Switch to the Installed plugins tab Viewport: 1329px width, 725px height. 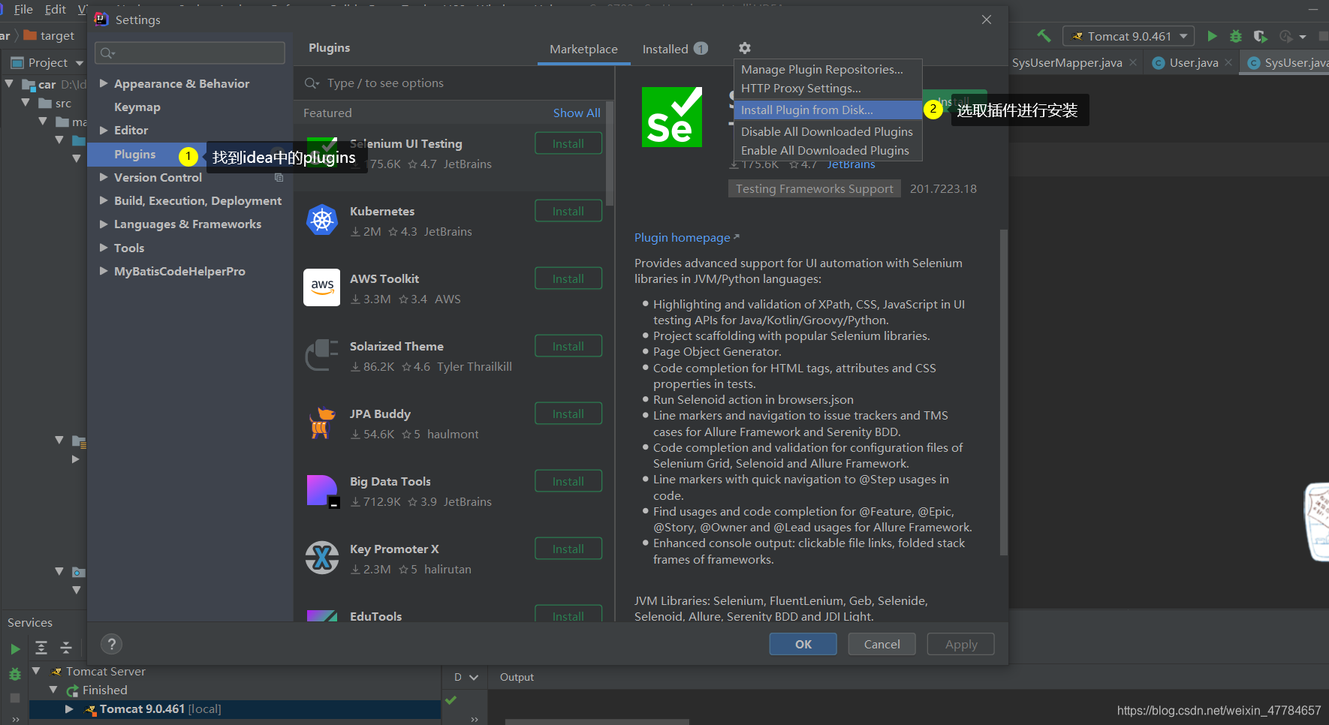[x=675, y=49]
